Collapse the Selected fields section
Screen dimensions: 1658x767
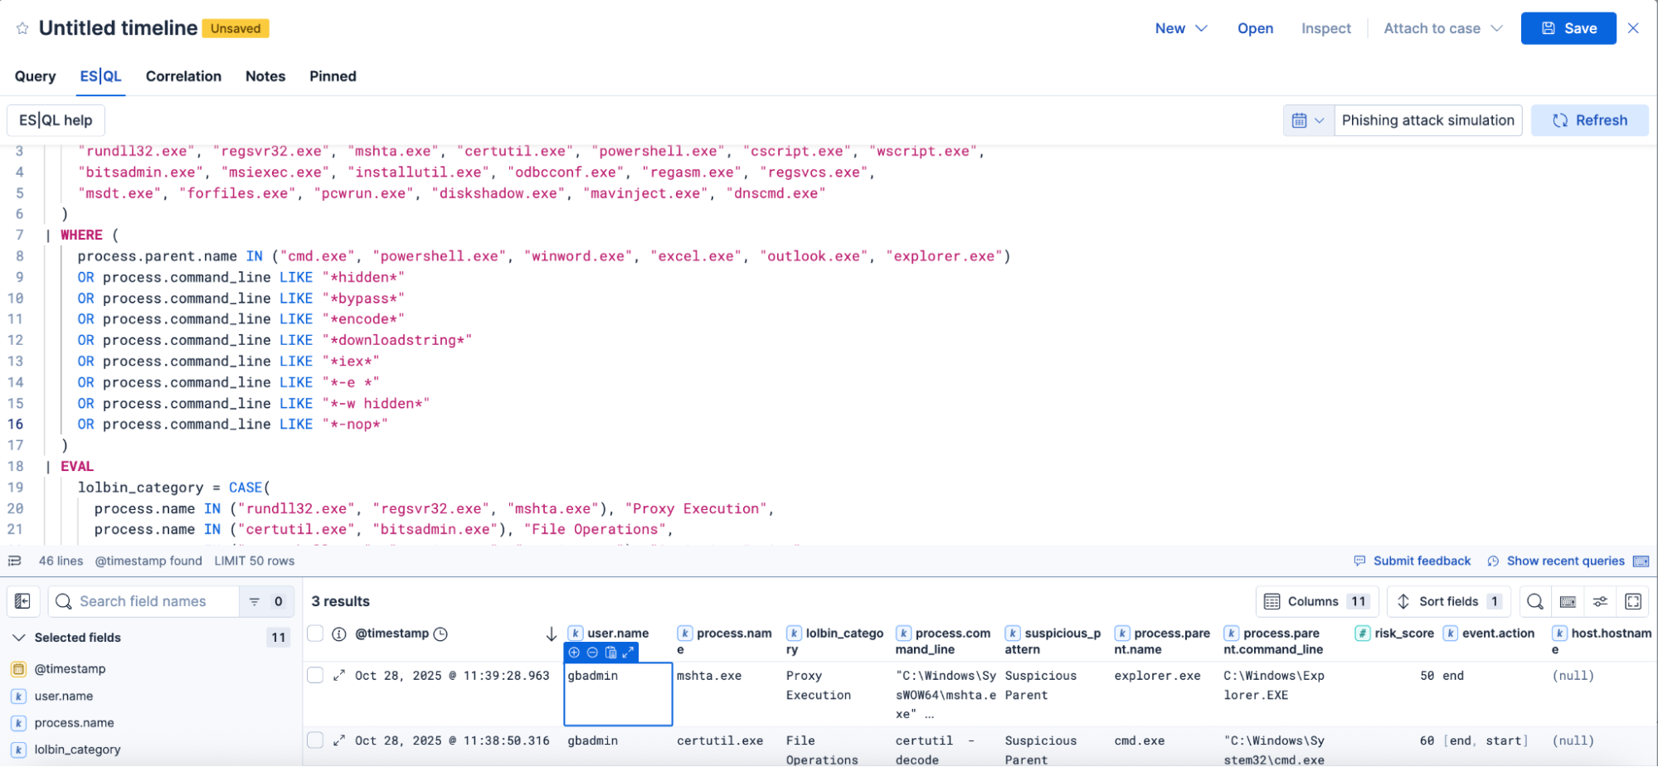(18, 638)
